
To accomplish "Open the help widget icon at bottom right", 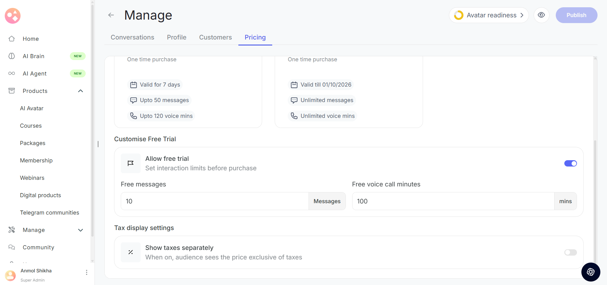I will tap(591, 272).
